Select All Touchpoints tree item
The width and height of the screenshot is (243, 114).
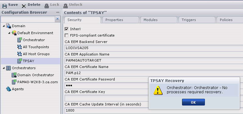36,47
